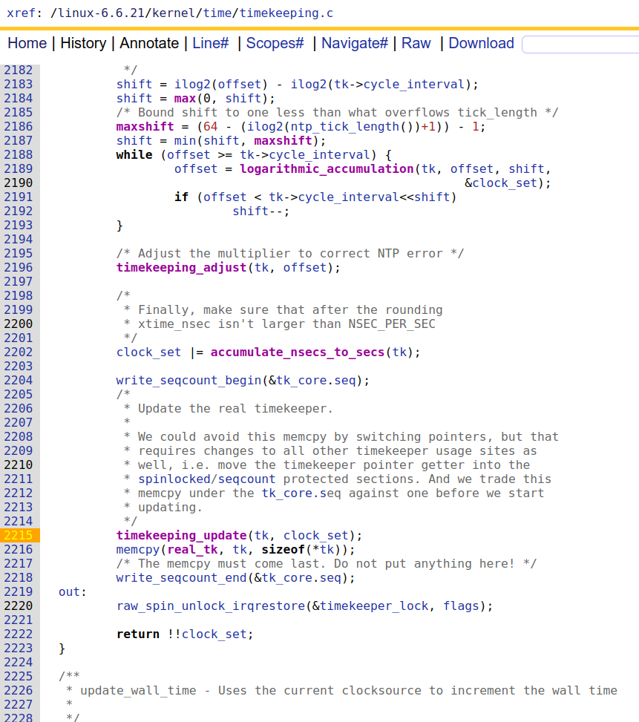The image size is (639, 722).
Task: Open the Navigate# symbol list
Action: tap(355, 43)
